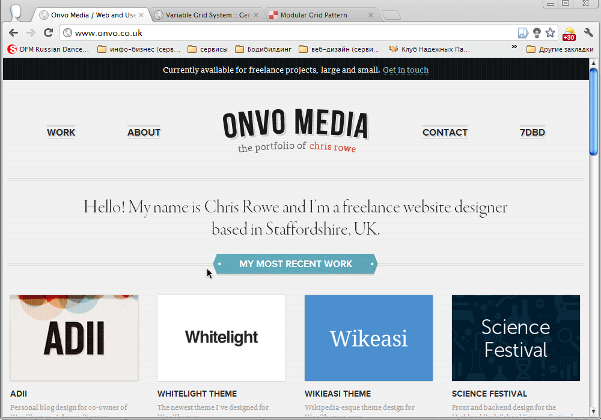Click the scrollbar down arrow
Viewport: 601px width, 420px height.
pyautogui.click(x=593, y=412)
